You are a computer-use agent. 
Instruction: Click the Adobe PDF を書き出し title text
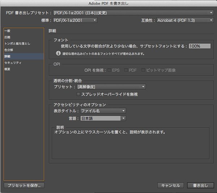(109, 3)
